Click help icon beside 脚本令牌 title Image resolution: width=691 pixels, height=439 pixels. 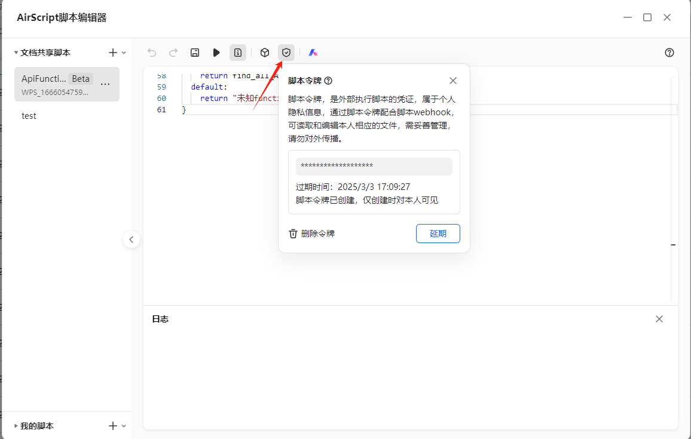[328, 81]
